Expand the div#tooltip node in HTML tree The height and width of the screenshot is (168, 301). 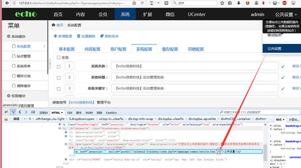tap(66, 159)
